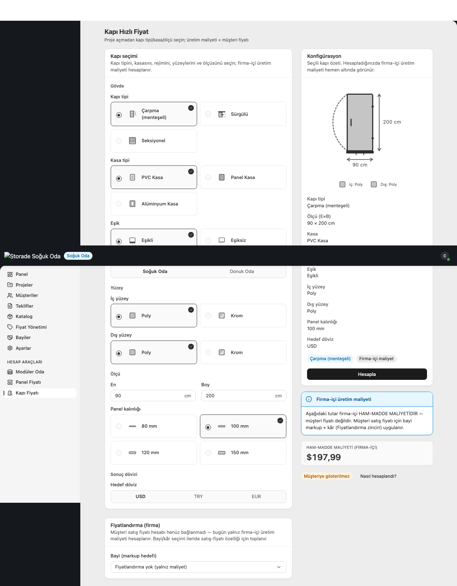The width and height of the screenshot is (457, 586).
Task: Choose EUR as target currency
Action: click(x=256, y=497)
